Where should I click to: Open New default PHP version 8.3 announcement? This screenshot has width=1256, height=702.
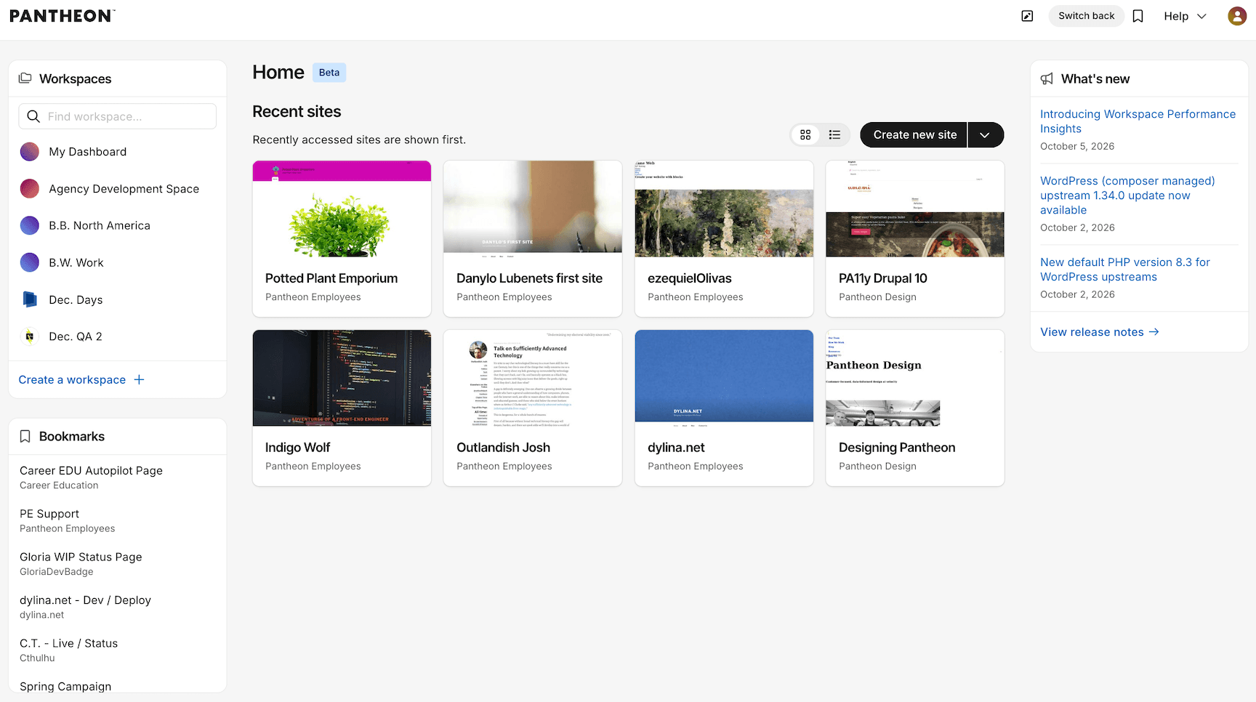click(1125, 270)
